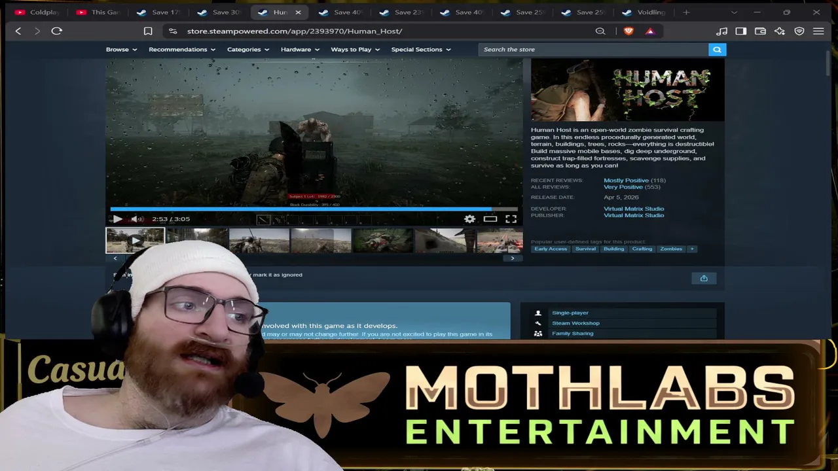This screenshot has width=838, height=471.
Task: Seek within the trailer's blue progress bar
Action: coord(314,209)
